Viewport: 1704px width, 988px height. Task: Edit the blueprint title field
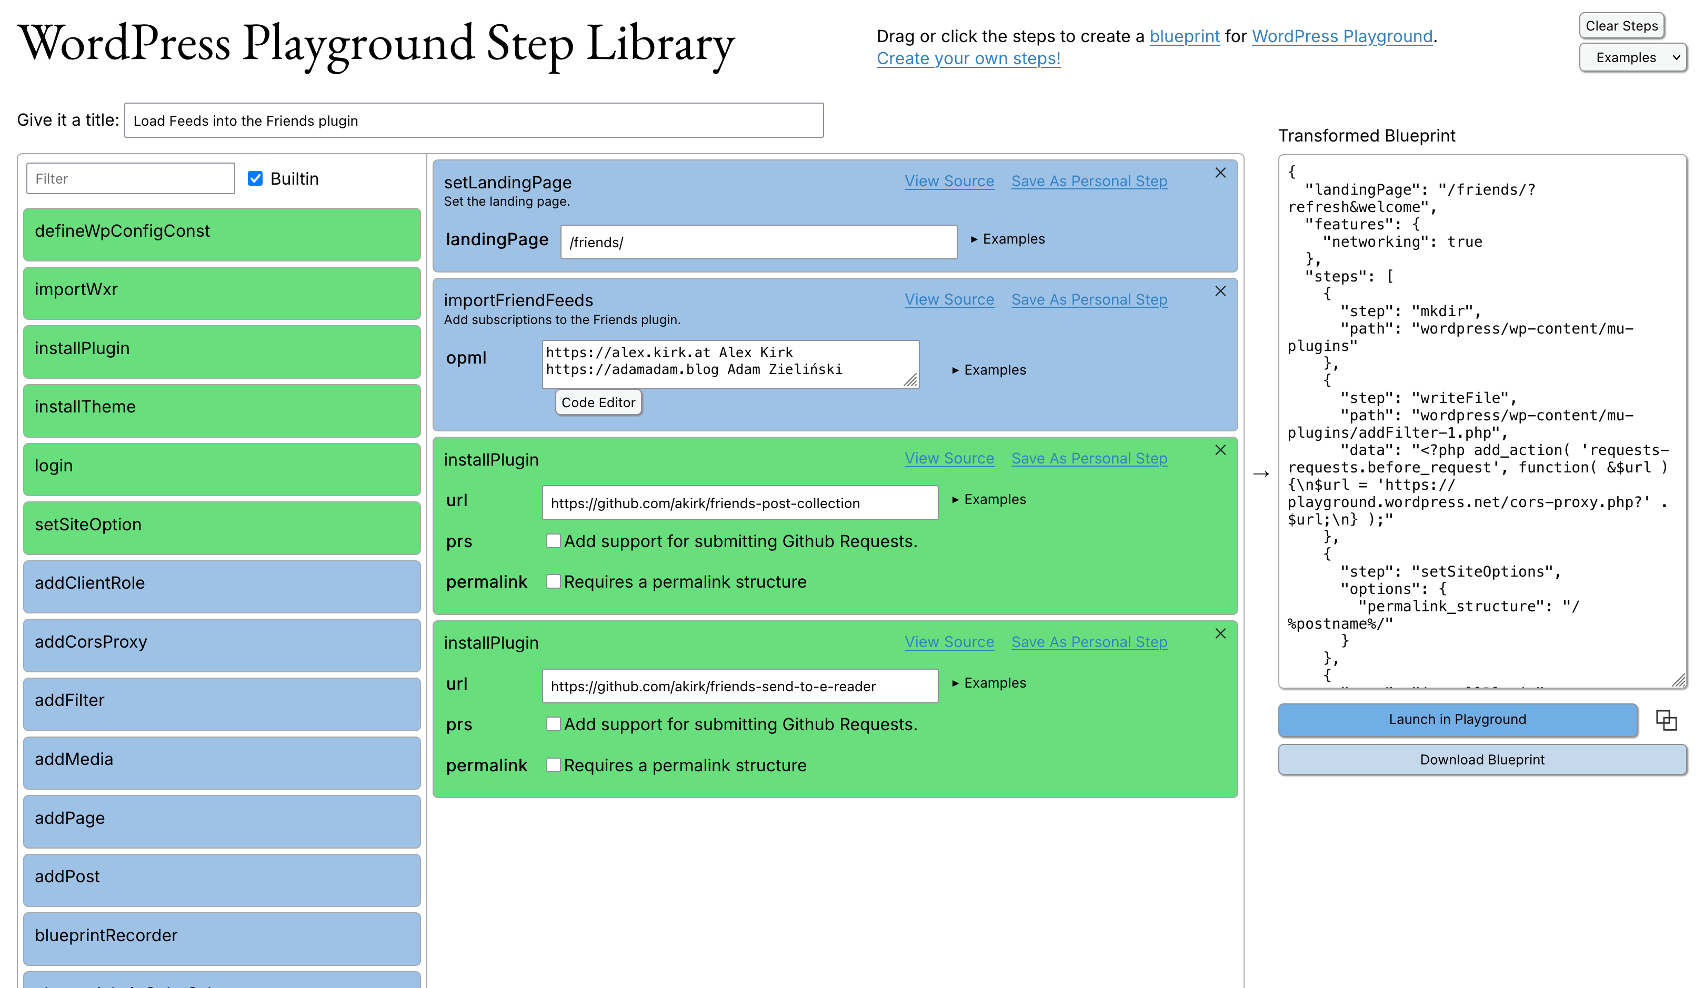pyautogui.click(x=473, y=120)
